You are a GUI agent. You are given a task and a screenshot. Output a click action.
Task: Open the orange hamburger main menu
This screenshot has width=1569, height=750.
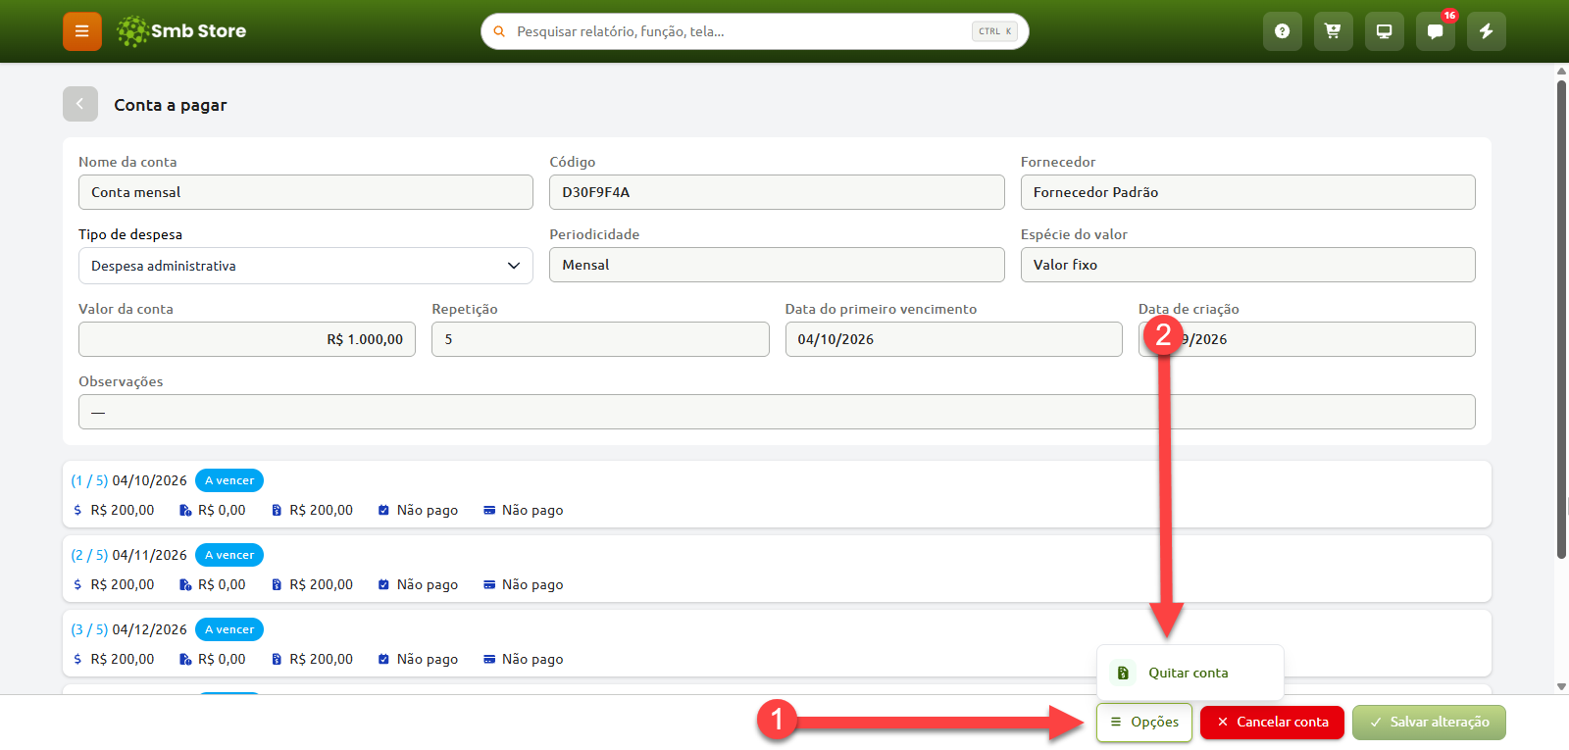point(82,31)
